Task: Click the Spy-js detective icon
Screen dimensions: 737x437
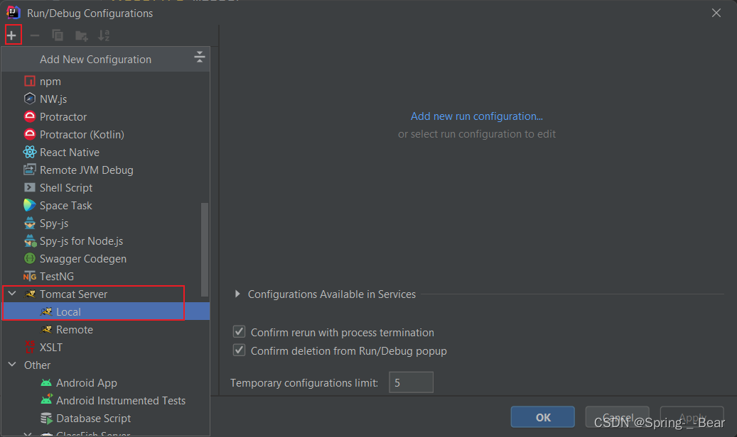Action: (x=30, y=223)
